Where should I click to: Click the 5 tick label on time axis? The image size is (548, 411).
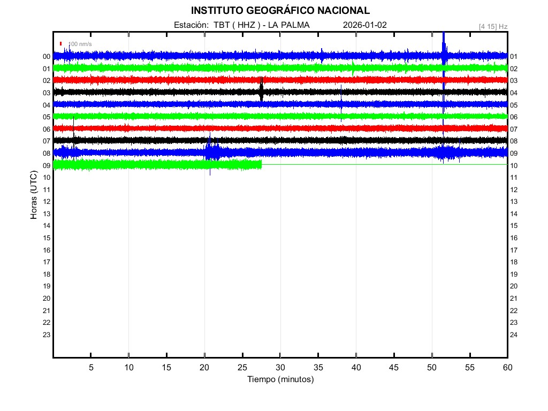91,367
